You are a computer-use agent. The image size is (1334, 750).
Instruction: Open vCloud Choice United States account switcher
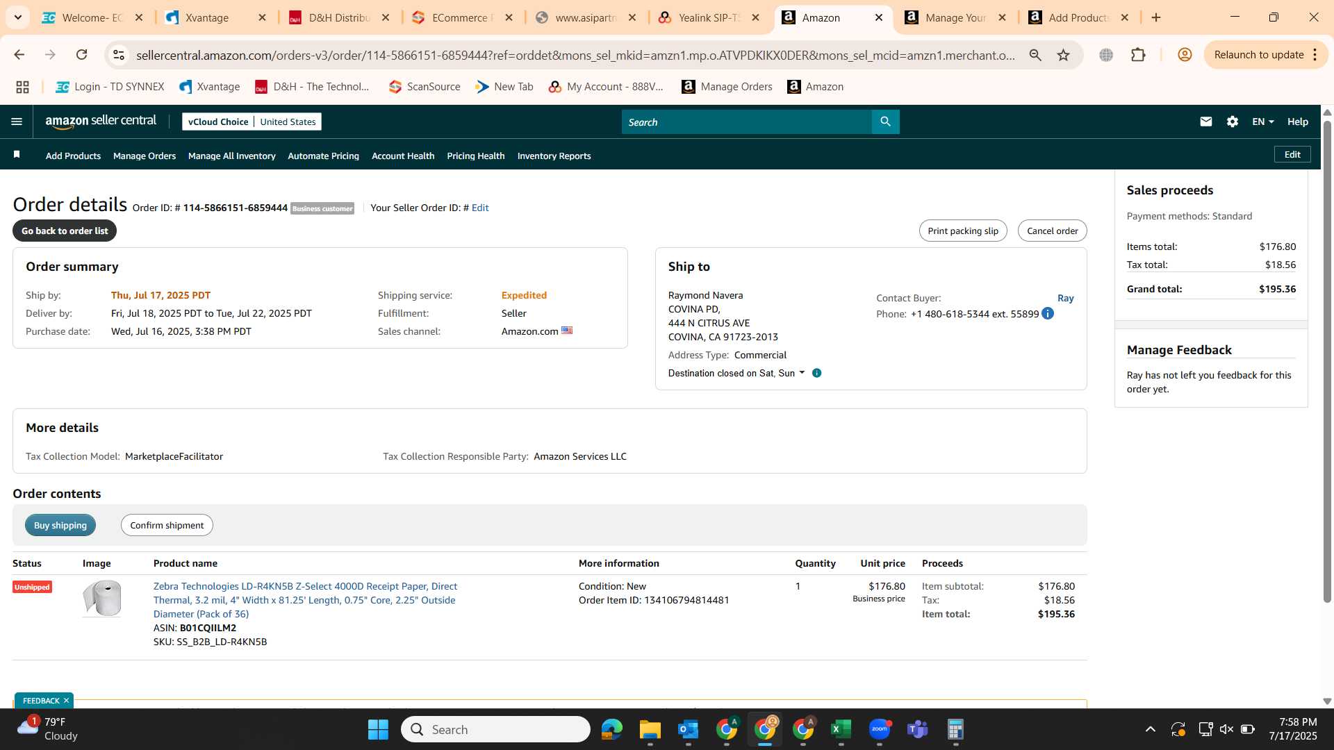click(x=252, y=122)
